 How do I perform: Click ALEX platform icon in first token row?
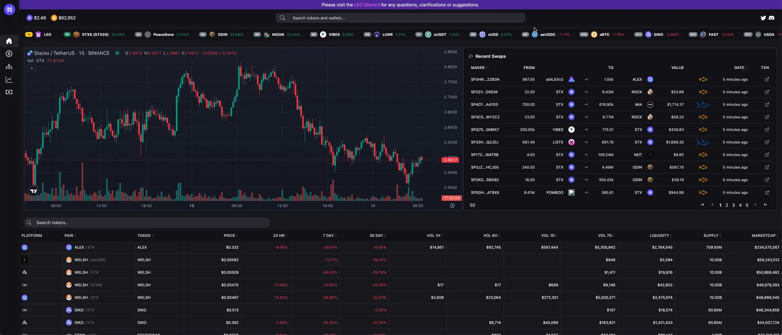click(24, 248)
